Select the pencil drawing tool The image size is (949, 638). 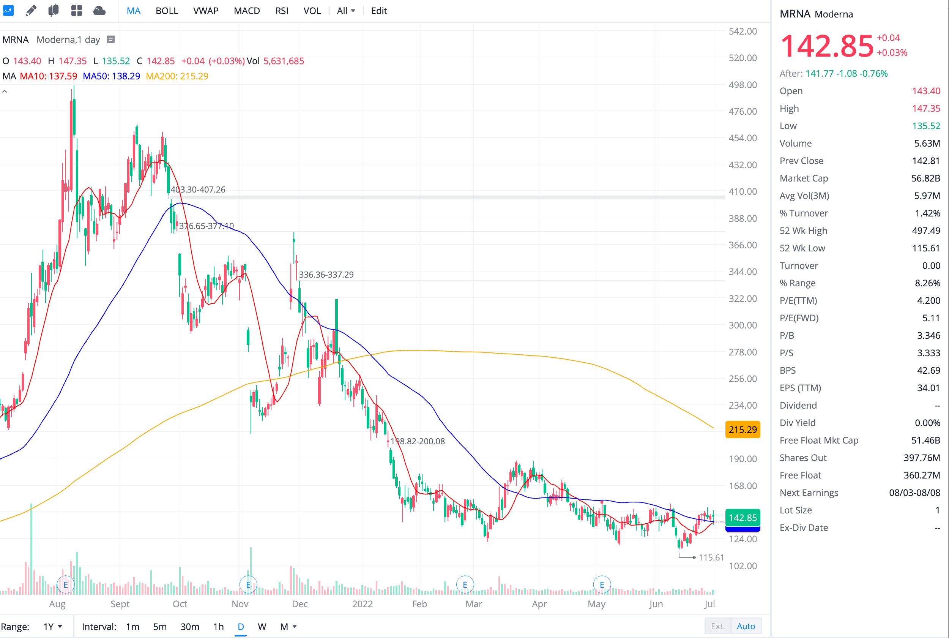[31, 11]
